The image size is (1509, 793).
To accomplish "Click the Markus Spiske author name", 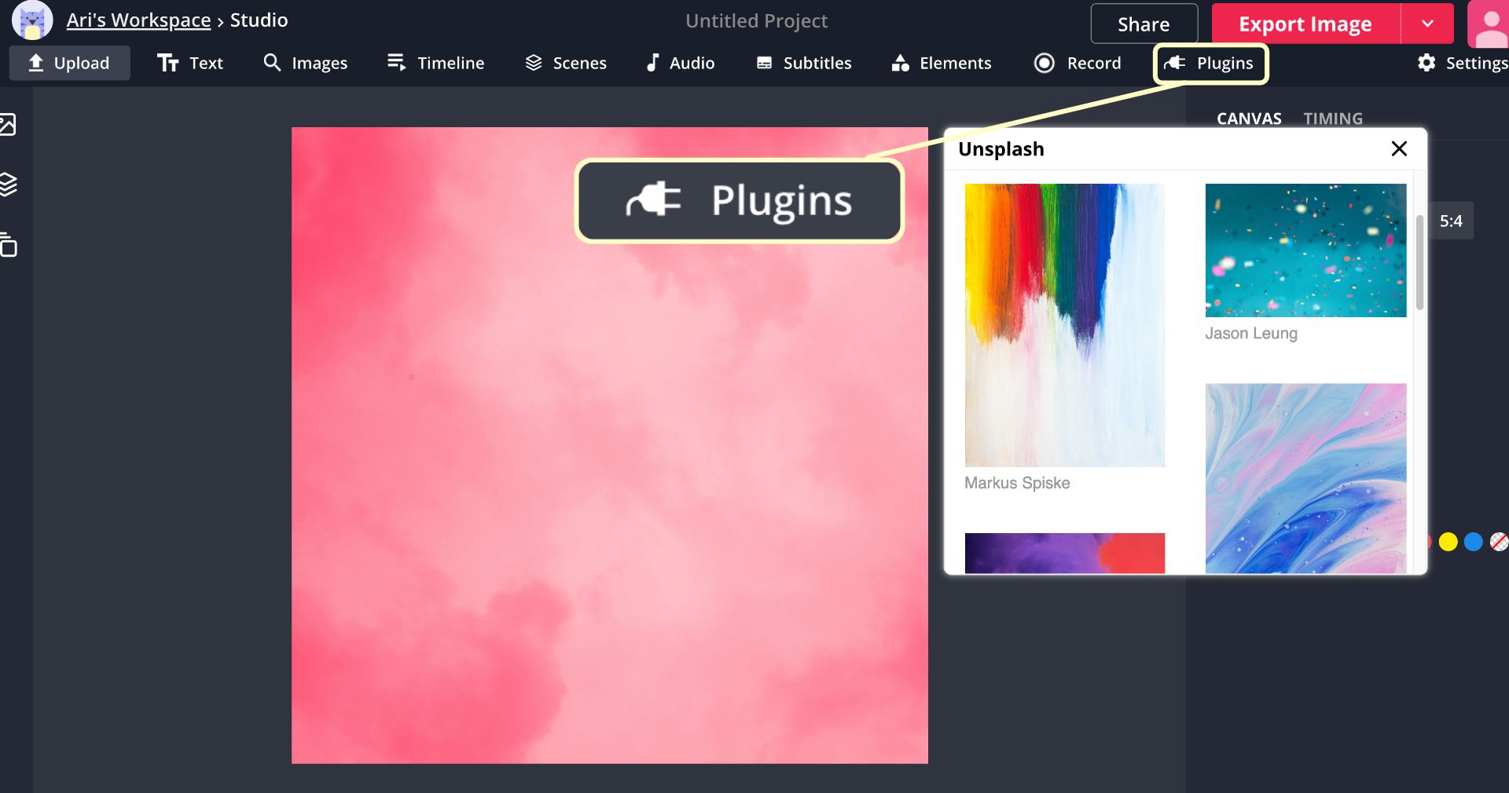I will (1017, 483).
